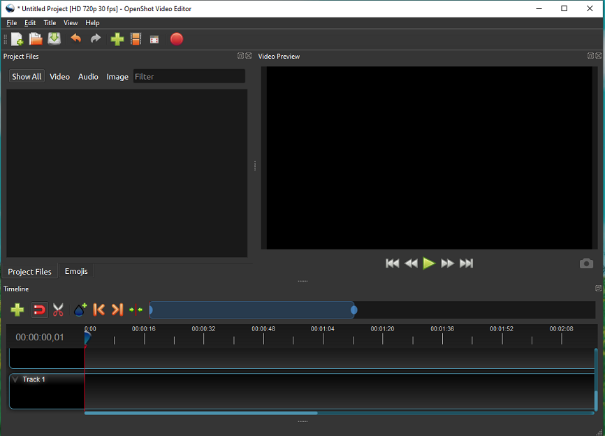Screen dimensions: 605x436
Task: Add marker with the blue drop icon
Action: (x=80, y=310)
